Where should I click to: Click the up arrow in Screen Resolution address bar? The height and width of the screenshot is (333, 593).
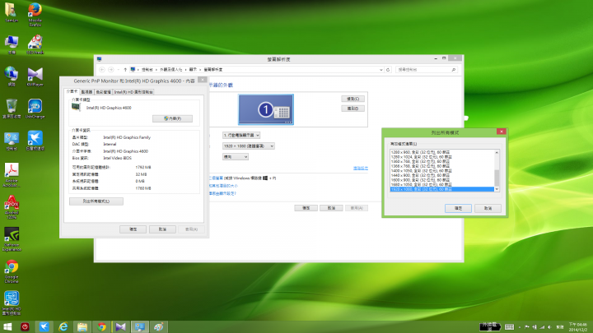tap(125, 69)
